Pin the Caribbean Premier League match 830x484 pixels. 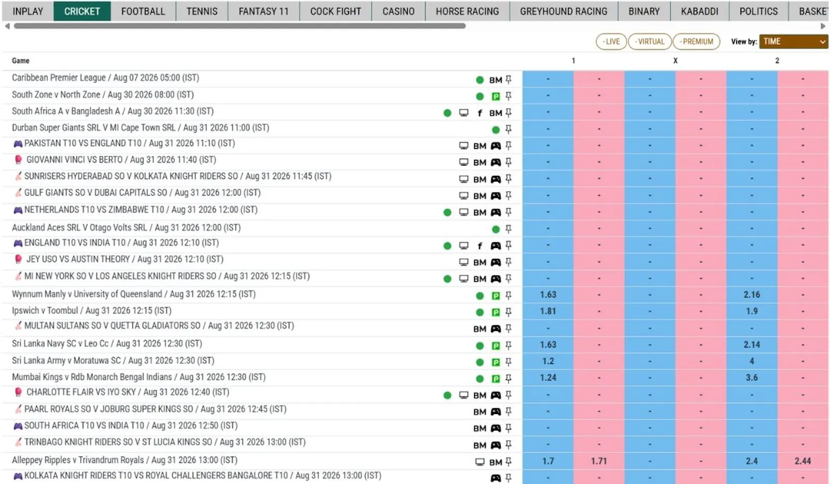[508, 79]
